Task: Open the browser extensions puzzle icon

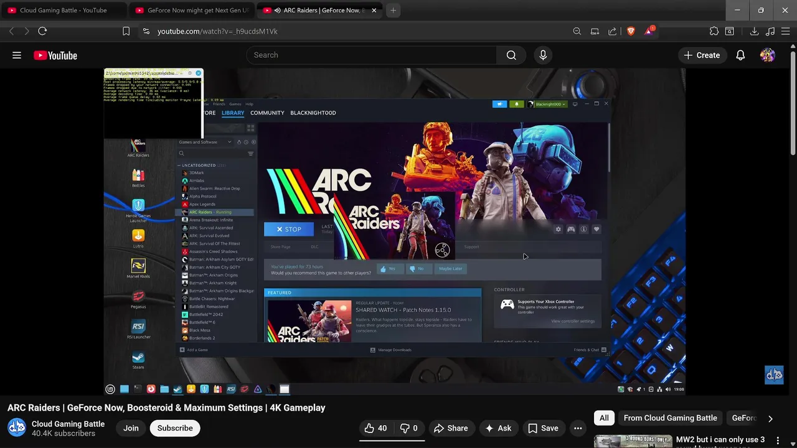Action: 714,31
